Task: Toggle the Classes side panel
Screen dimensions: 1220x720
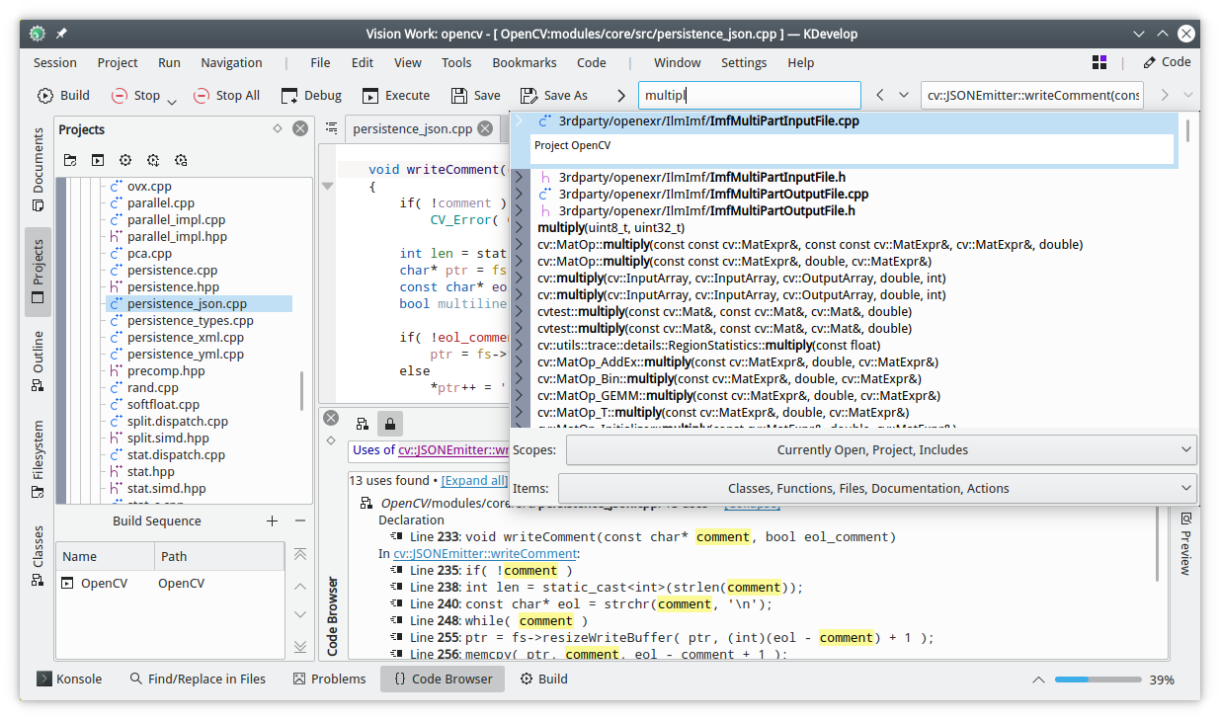Action: point(38,555)
